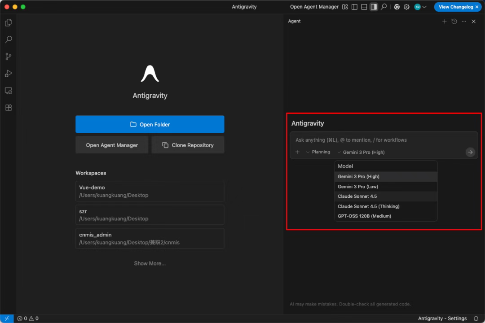Open the Vue-demo workspace
The height and width of the screenshot is (323, 485).
150,191
